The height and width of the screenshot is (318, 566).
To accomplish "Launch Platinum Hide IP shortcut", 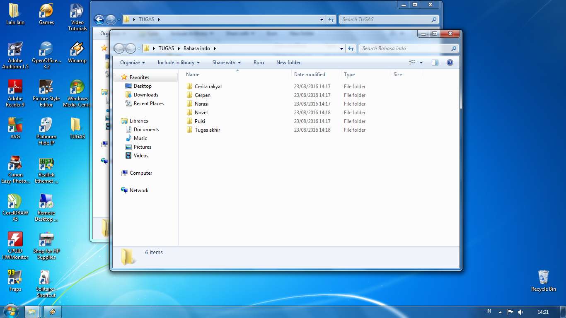I will tap(46, 131).
